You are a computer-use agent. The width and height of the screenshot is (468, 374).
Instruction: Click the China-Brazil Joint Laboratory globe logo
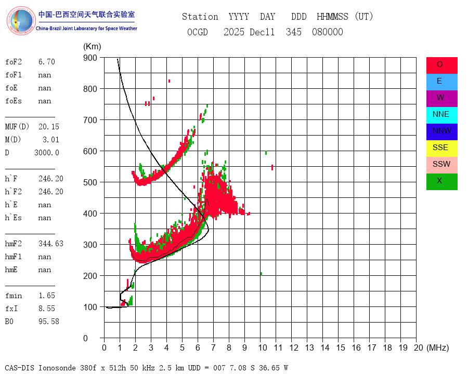tap(21, 21)
